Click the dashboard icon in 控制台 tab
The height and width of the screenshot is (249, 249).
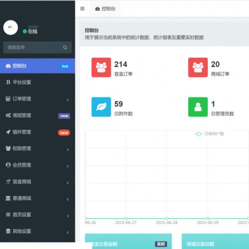tap(98, 9)
